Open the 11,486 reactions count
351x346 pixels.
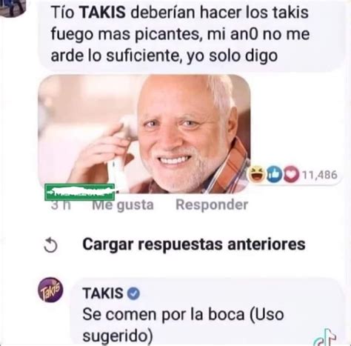(x=320, y=175)
